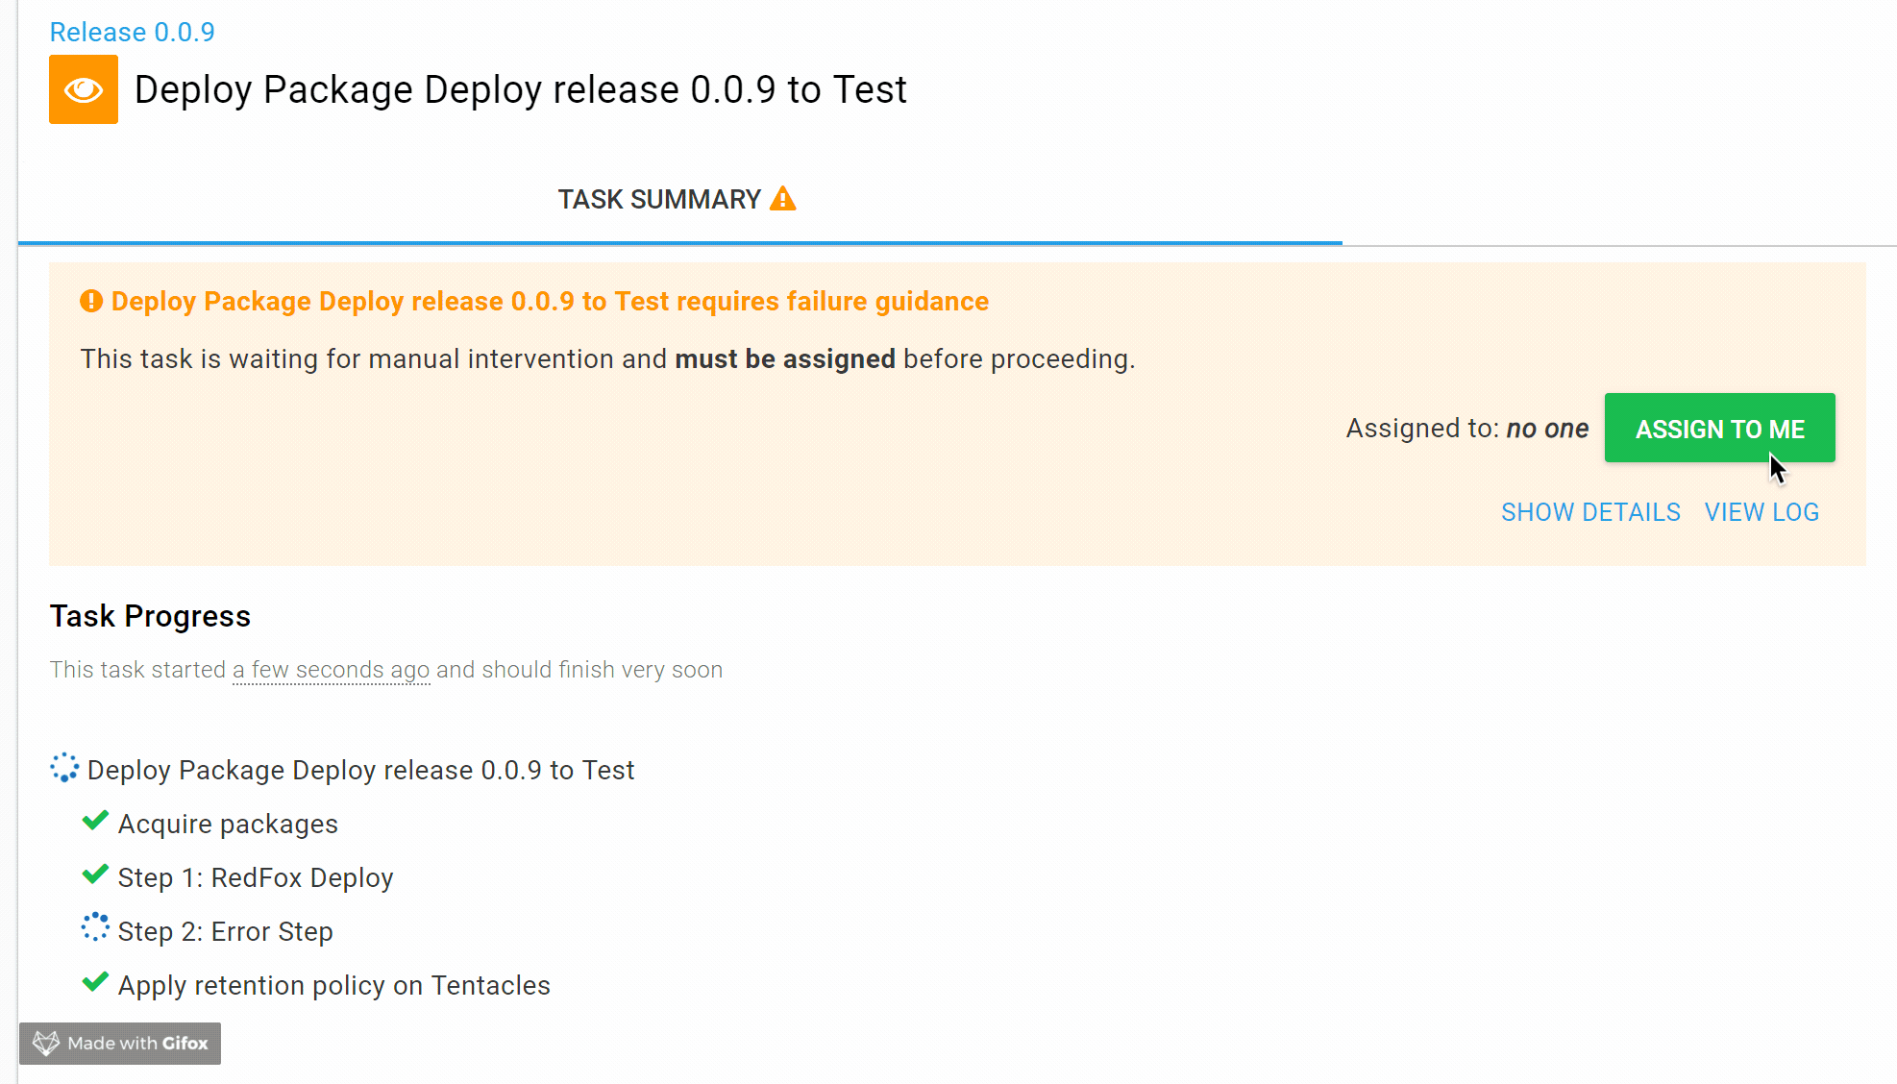The width and height of the screenshot is (1897, 1084).
Task: Click 'a few seconds ago' timestamp link
Action: 330,670
